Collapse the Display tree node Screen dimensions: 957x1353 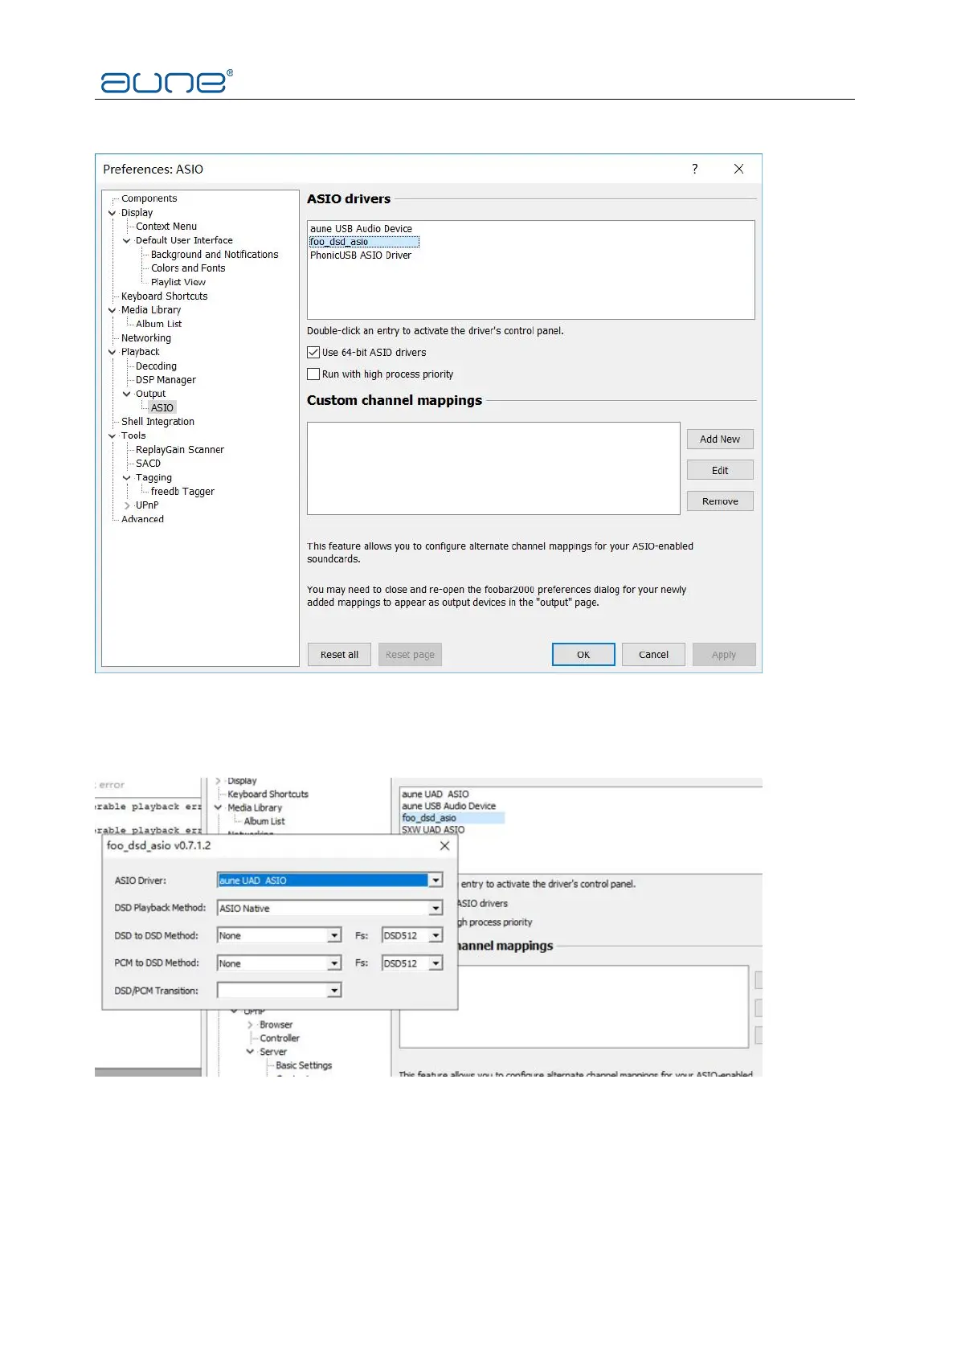coord(112,213)
